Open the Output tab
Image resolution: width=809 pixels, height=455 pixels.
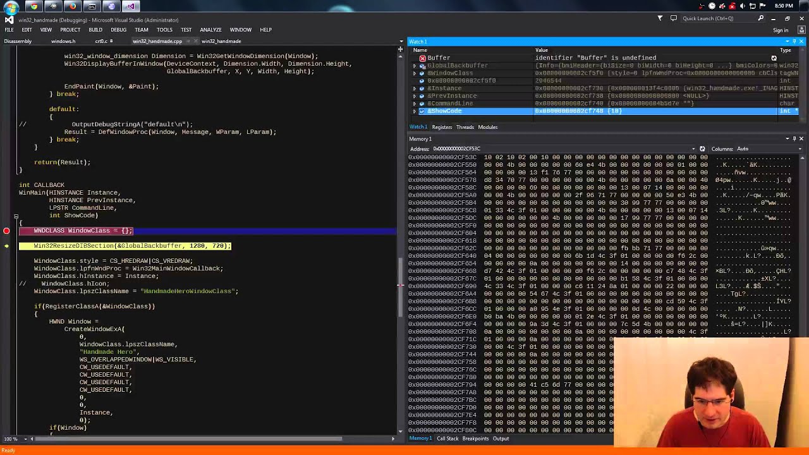[501, 439]
